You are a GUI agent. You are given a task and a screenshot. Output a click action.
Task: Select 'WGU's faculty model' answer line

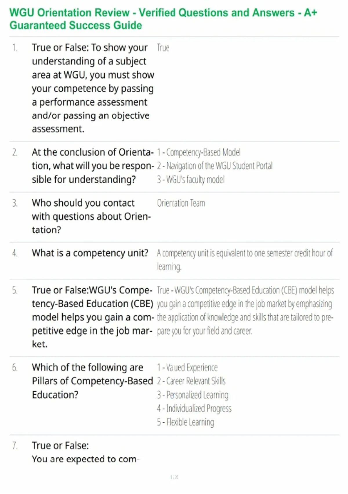click(191, 180)
